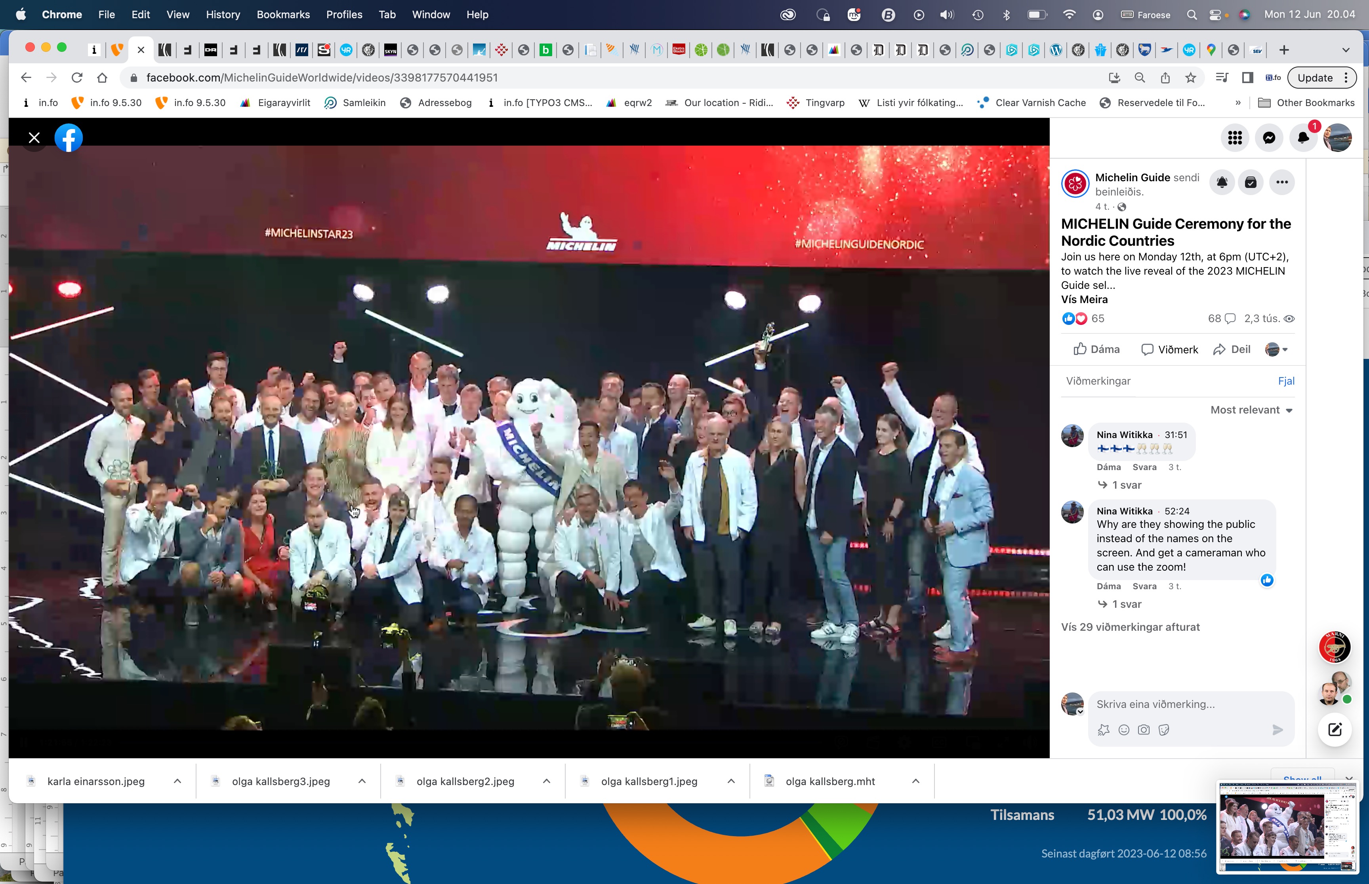Open the Arsenal chat head bubble
Viewport: 1369px width, 884px height.
tap(1335, 647)
